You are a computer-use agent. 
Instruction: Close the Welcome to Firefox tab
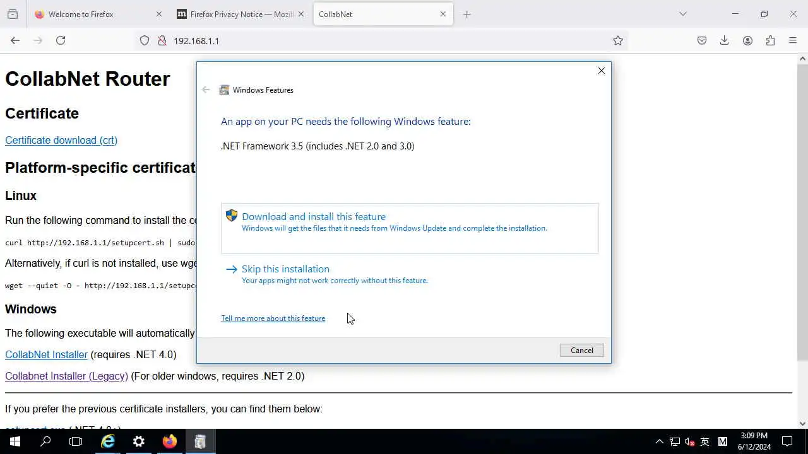[159, 14]
